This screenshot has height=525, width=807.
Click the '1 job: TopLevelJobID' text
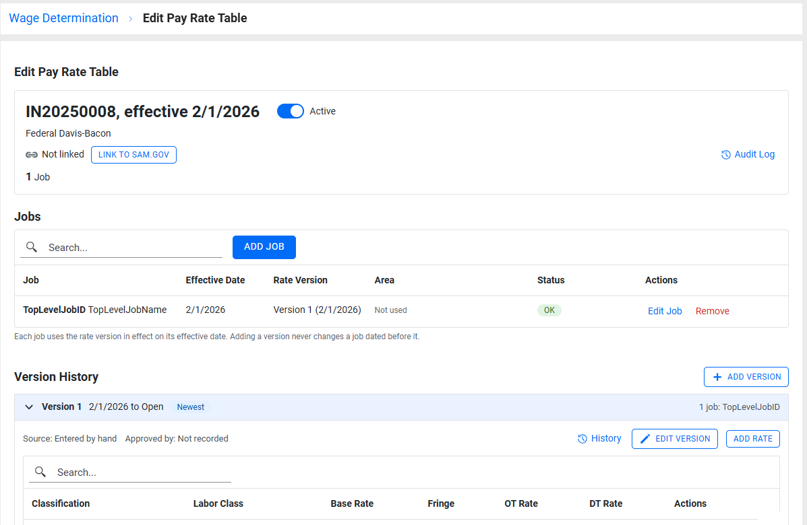pos(739,407)
